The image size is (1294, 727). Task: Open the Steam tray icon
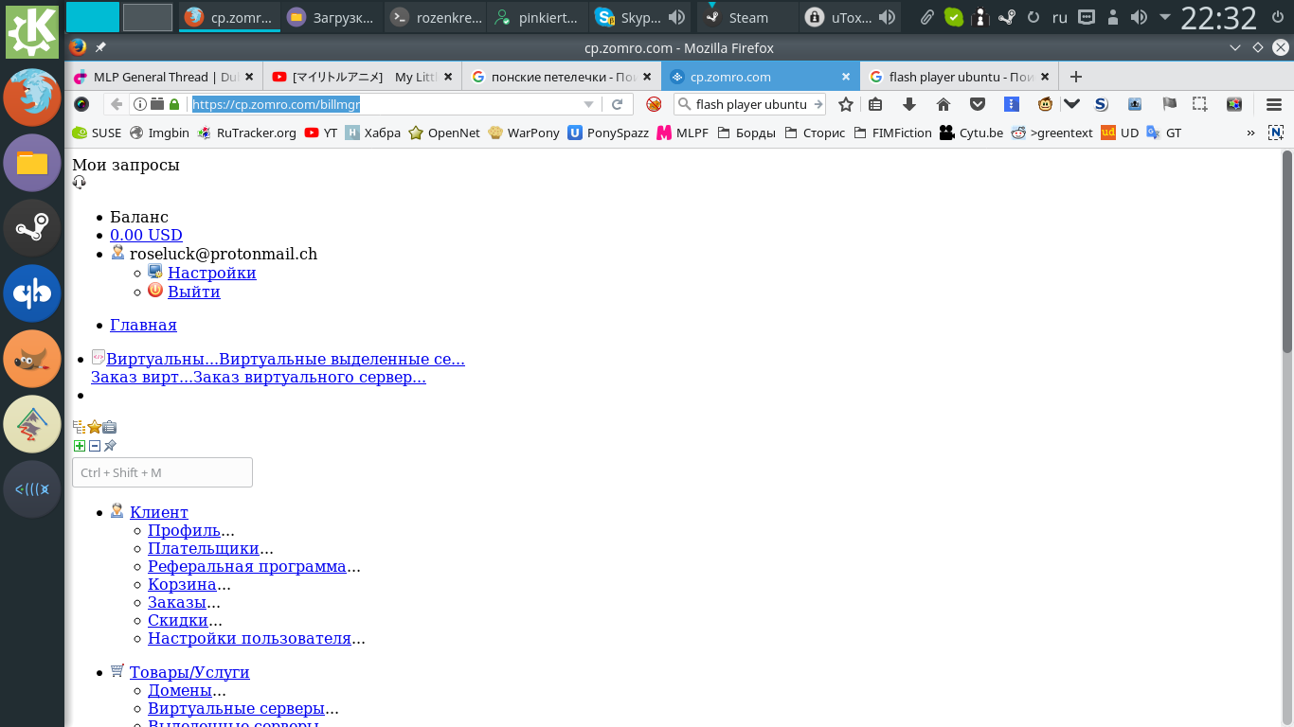[1008, 17]
